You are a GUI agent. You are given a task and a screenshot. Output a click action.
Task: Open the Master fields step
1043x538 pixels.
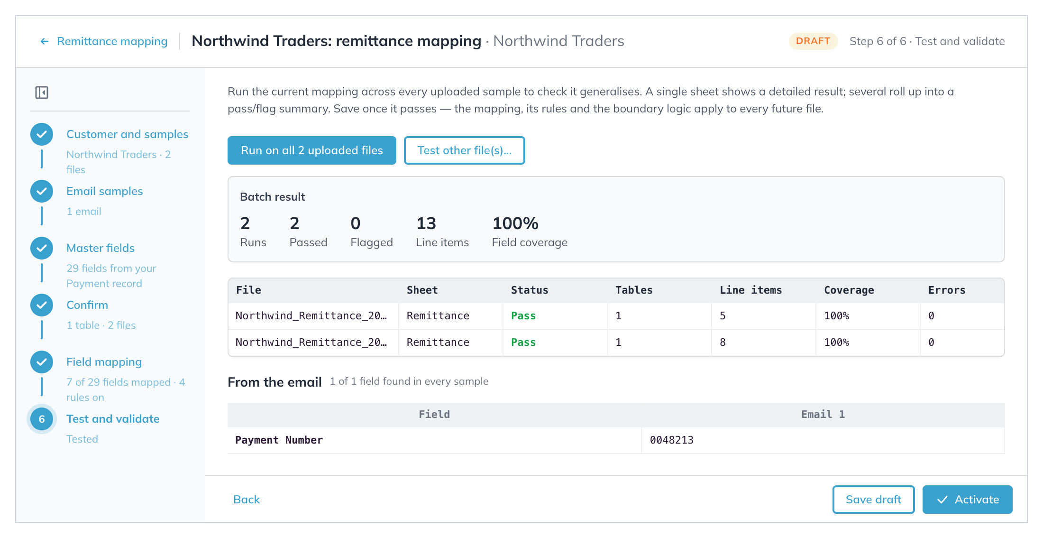101,248
